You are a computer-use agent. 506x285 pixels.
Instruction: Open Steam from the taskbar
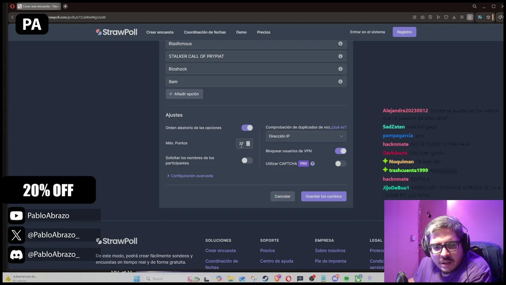click(x=265, y=279)
